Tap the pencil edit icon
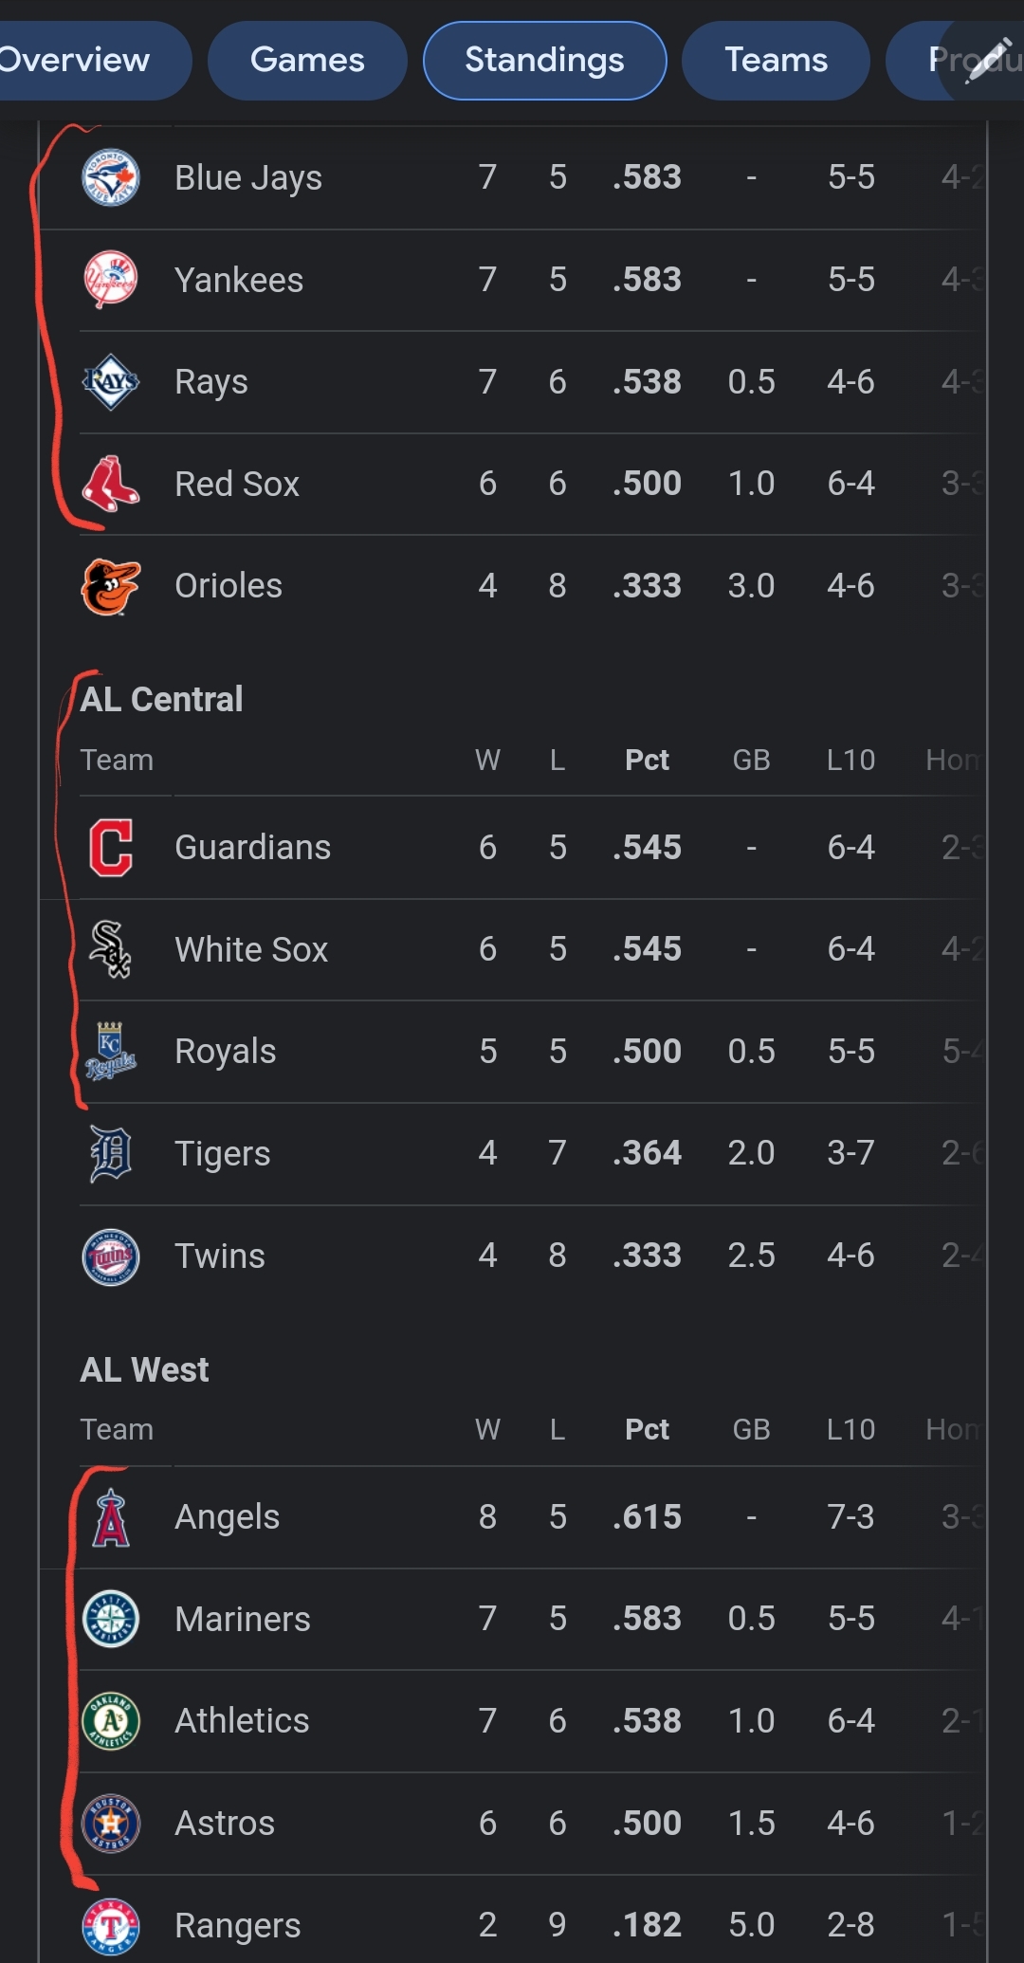Image resolution: width=1024 pixels, height=1963 pixels. pyautogui.click(x=988, y=61)
